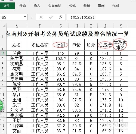Image resolution: width=136 pixels, height=134 pixels.
Task: Open the 视图 ribbon tab
Action: click(x=116, y=6)
